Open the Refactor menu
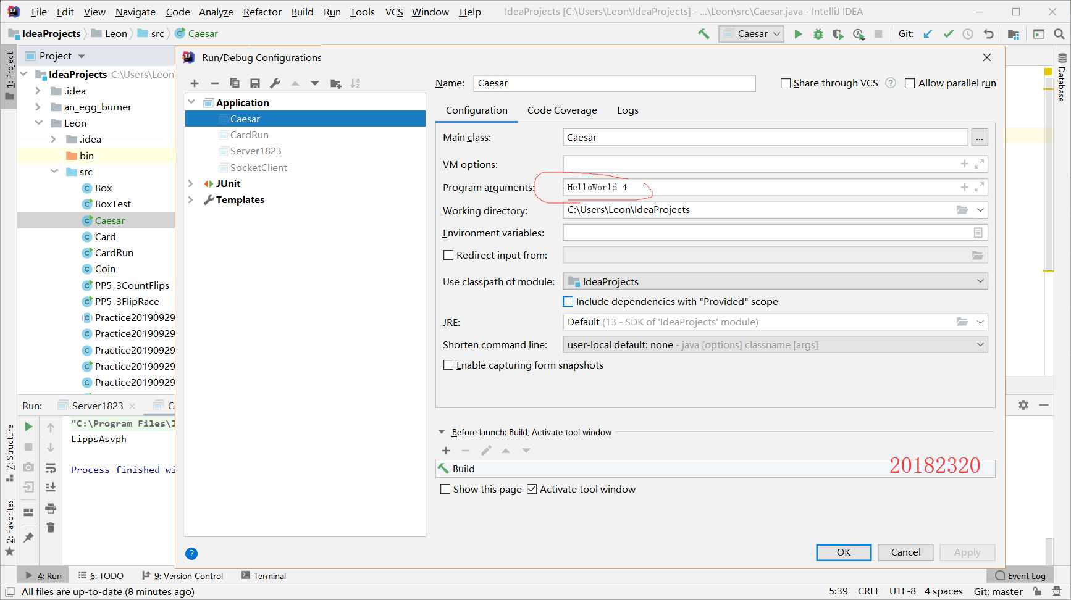 click(262, 12)
